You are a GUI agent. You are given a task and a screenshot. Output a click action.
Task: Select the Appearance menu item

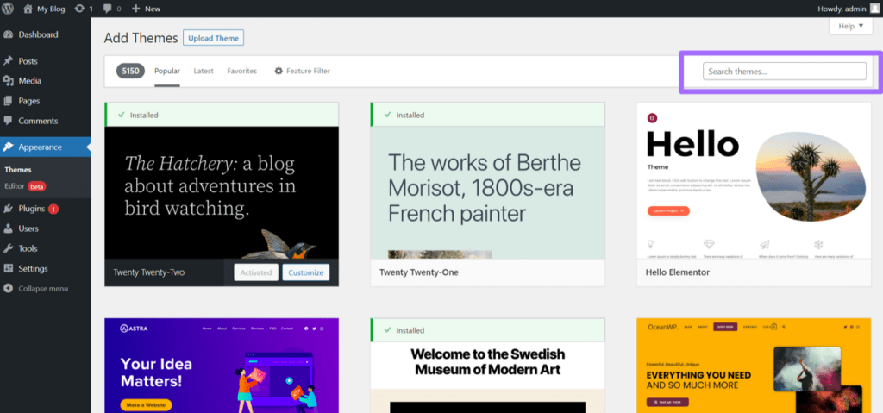(45, 147)
